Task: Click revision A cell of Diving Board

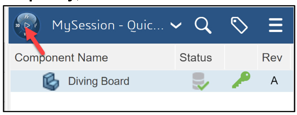Action: tap(274, 81)
